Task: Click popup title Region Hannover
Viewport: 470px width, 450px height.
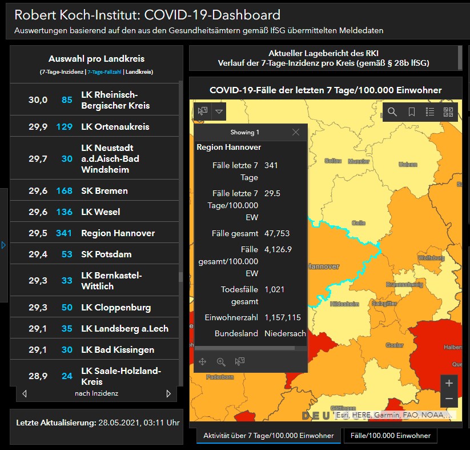Action: pos(228,147)
